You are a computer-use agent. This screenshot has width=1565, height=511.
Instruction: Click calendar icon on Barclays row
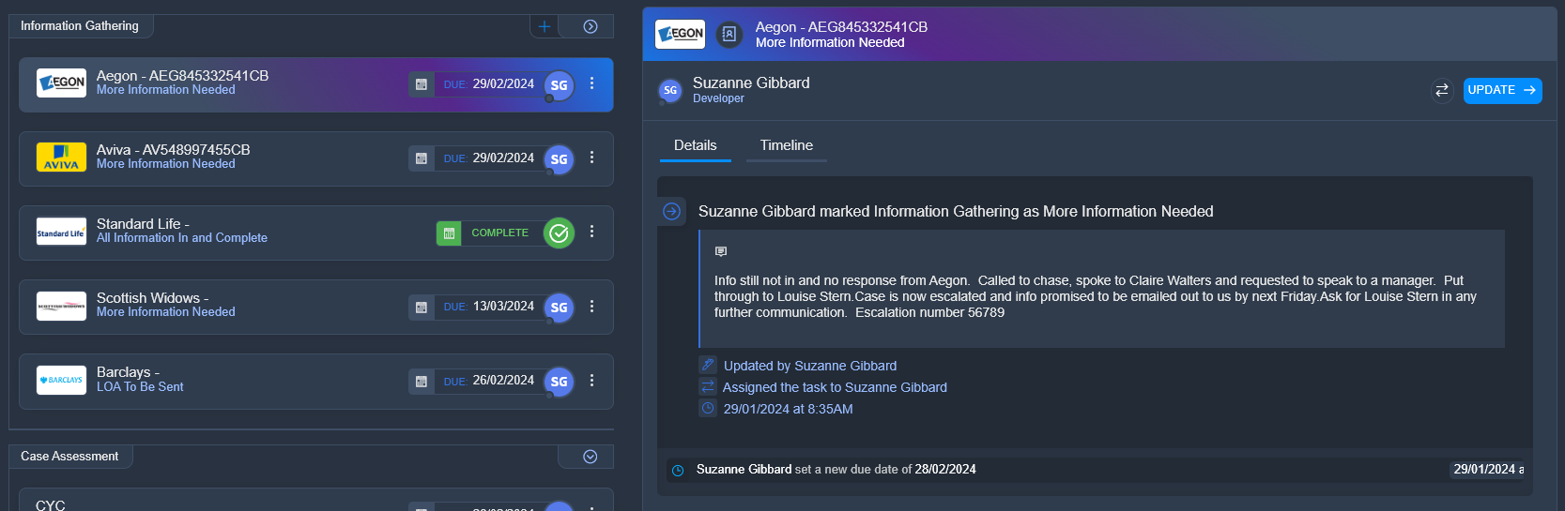(422, 381)
